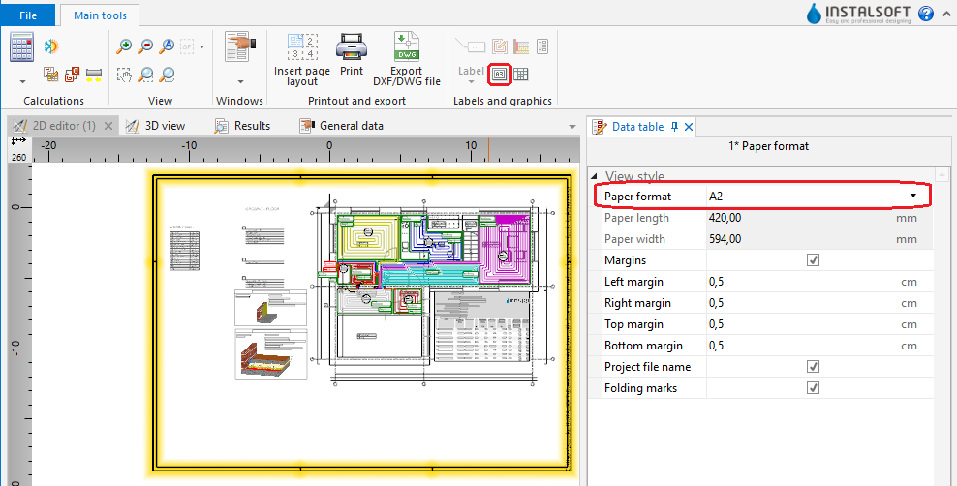
Task: Click the zoom in magnifier icon
Action: click(x=124, y=46)
